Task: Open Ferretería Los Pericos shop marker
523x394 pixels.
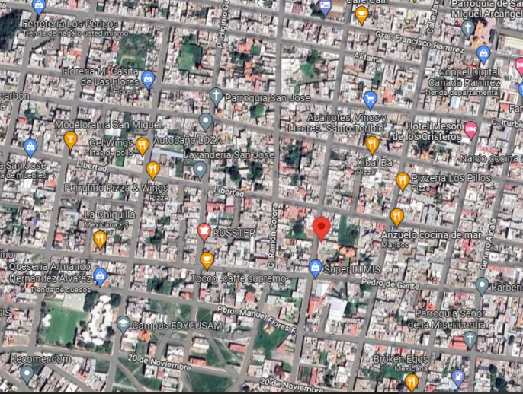Action: [39, 7]
